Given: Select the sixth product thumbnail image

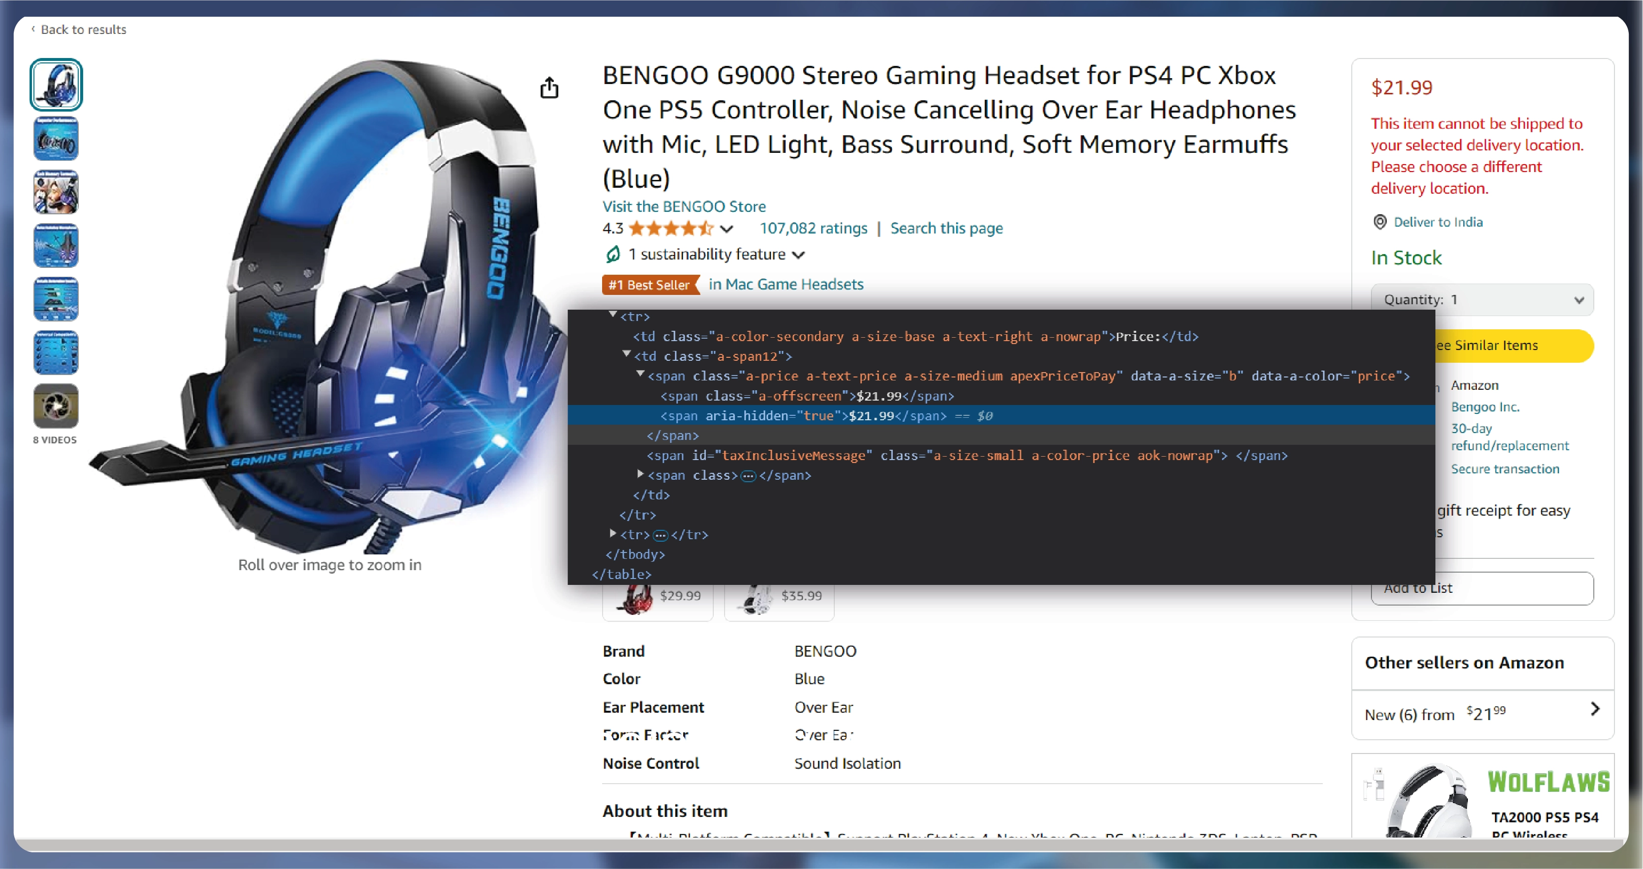Looking at the screenshot, I should (56, 352).
